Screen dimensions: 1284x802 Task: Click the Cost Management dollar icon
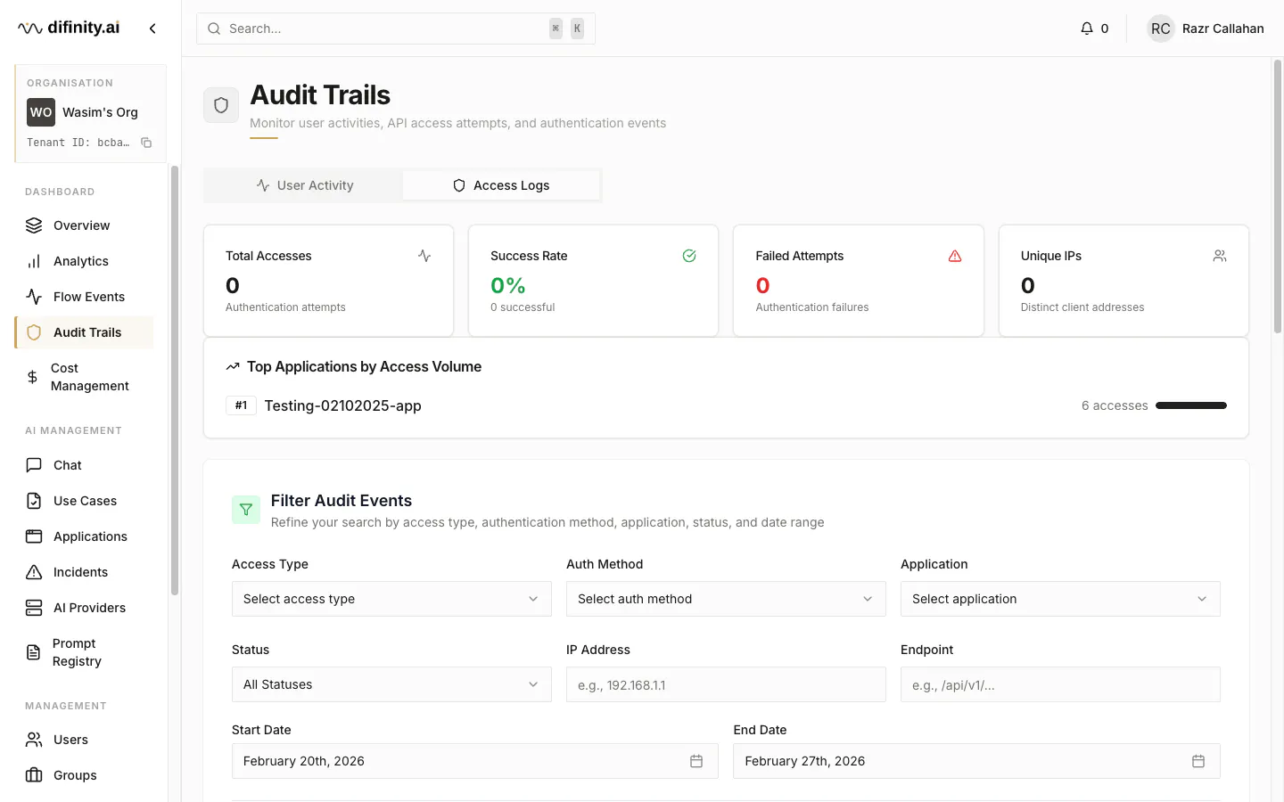(x=32, y=377)
